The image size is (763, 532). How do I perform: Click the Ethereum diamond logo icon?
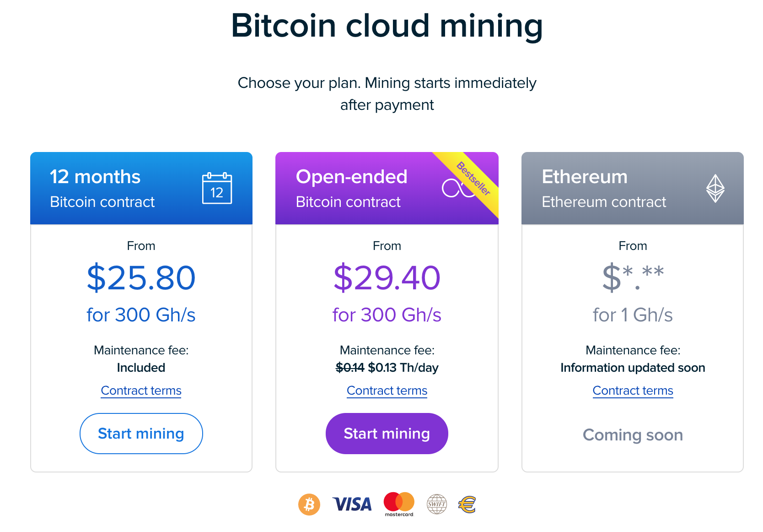click(715, 188)
